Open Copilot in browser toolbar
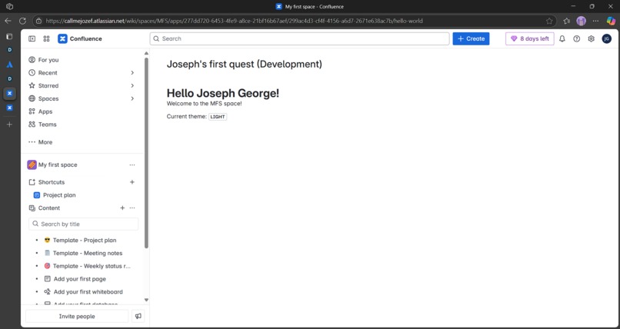This screenshot has height=329, width=620. coord(611,21)
